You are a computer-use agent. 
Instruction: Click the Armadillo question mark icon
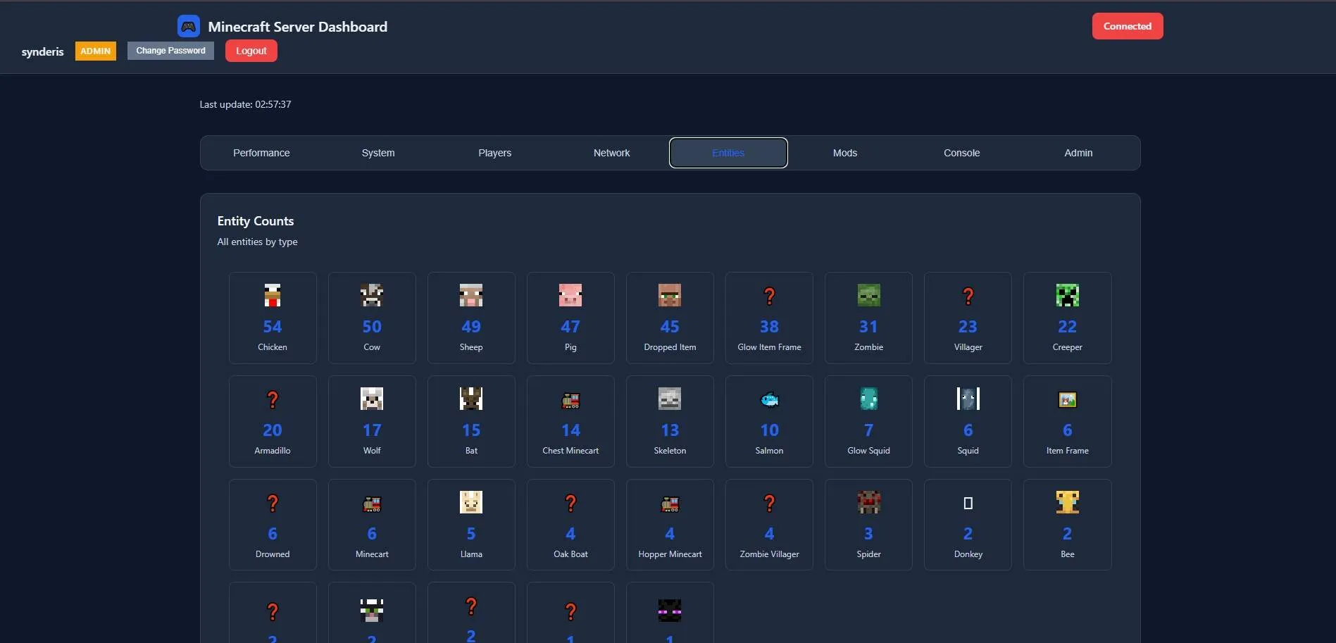(x=273, y=400)
